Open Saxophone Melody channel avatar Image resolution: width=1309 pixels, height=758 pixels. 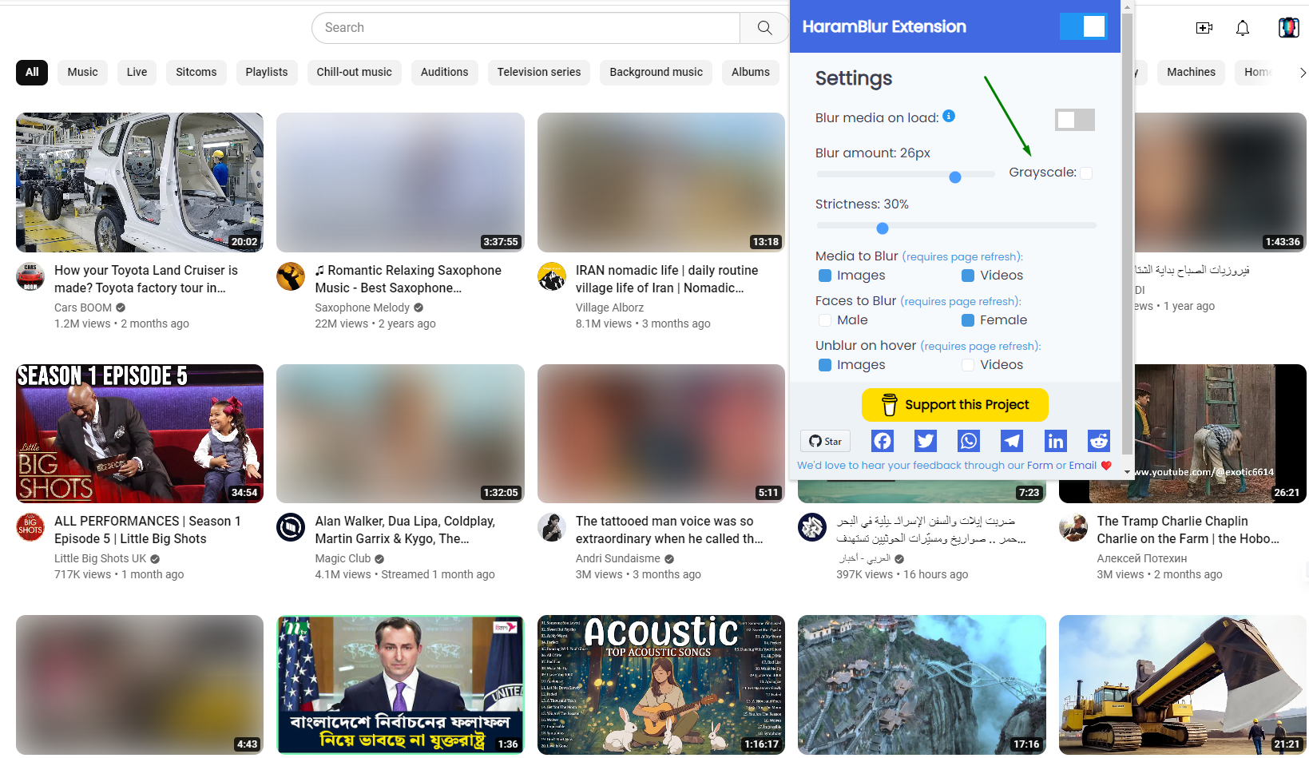click(x=291, y=276)
